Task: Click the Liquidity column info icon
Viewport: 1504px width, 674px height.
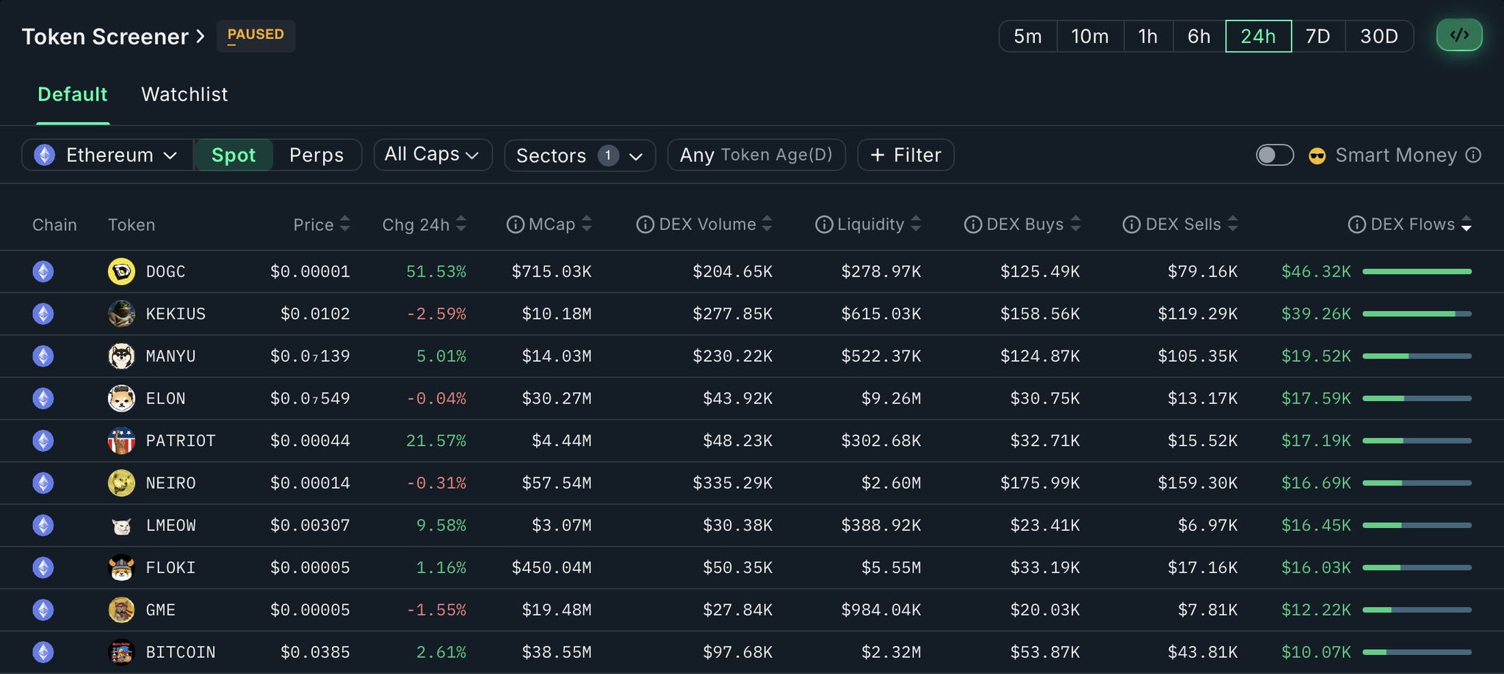Action: click(824, 224)
